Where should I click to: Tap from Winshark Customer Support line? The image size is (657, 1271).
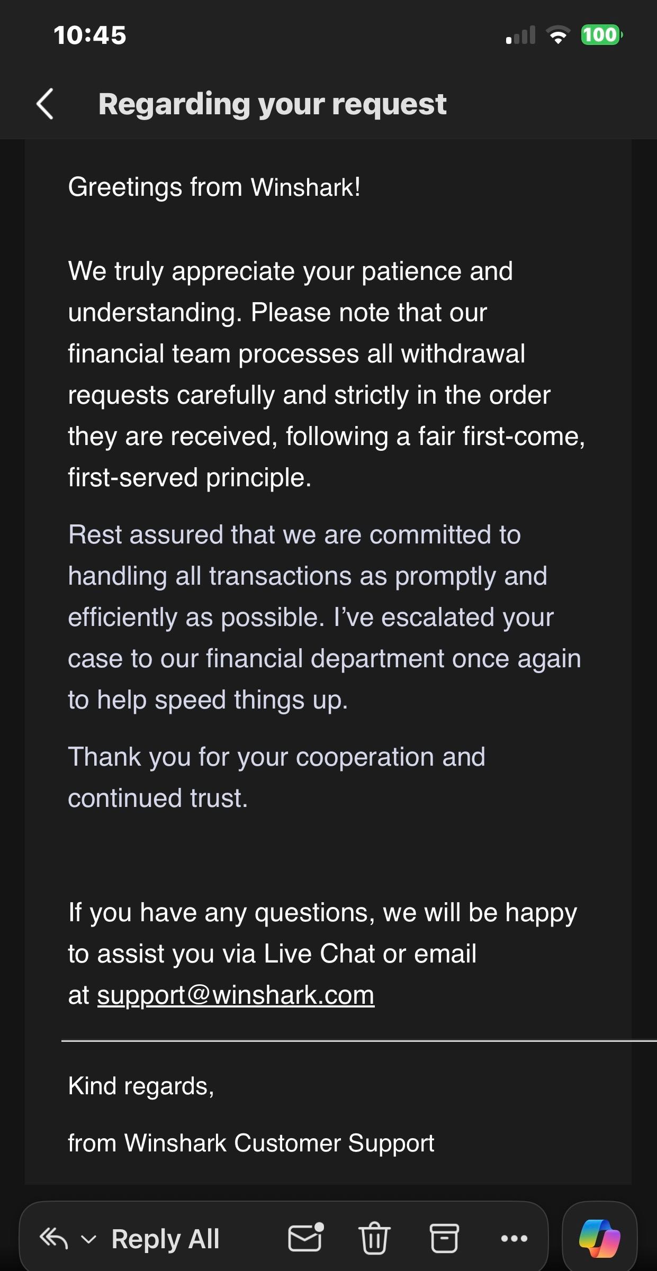pyautogui.click(x=251, y=1143)
